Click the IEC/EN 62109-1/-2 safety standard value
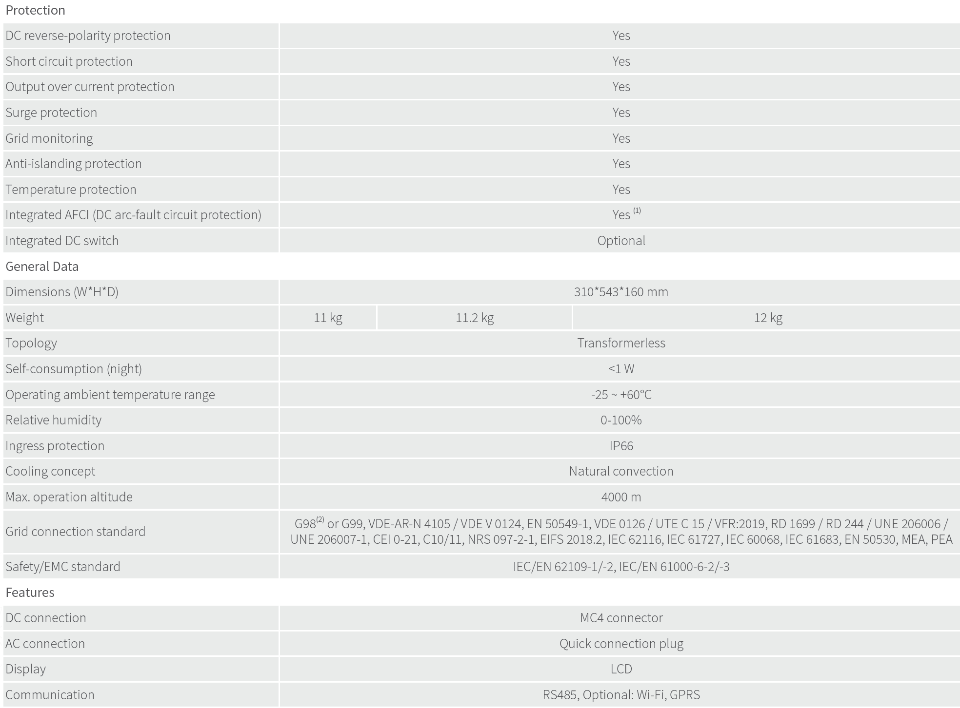This screenshot has height=708, width=960. coord(621,567)
